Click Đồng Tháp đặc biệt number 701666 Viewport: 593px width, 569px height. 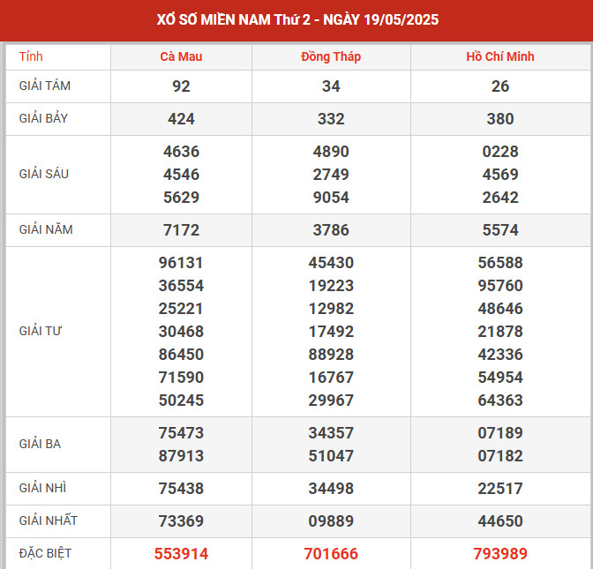(331, 554)
